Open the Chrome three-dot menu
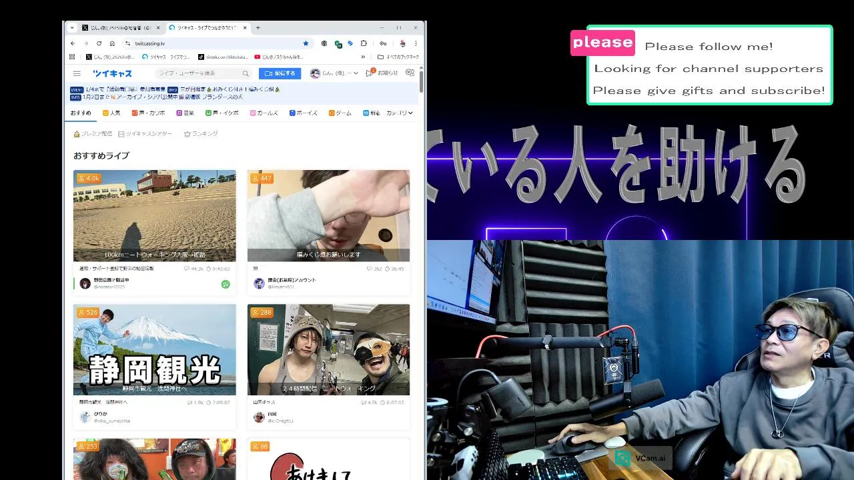Image resolution: width=854 pixels, height=480 pixels. (416, 43)
